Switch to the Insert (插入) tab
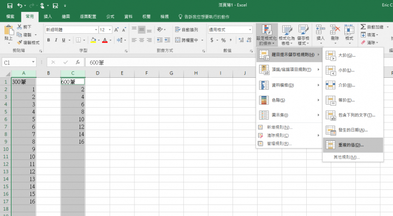The image size is (393, 216). [x=48, y=17]
